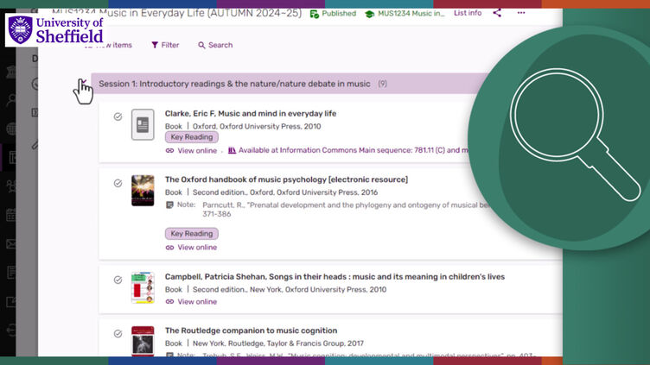Screen dimensions: 650x365
Task: Click the University of Sheffield logo
Action: click(55, 30)
